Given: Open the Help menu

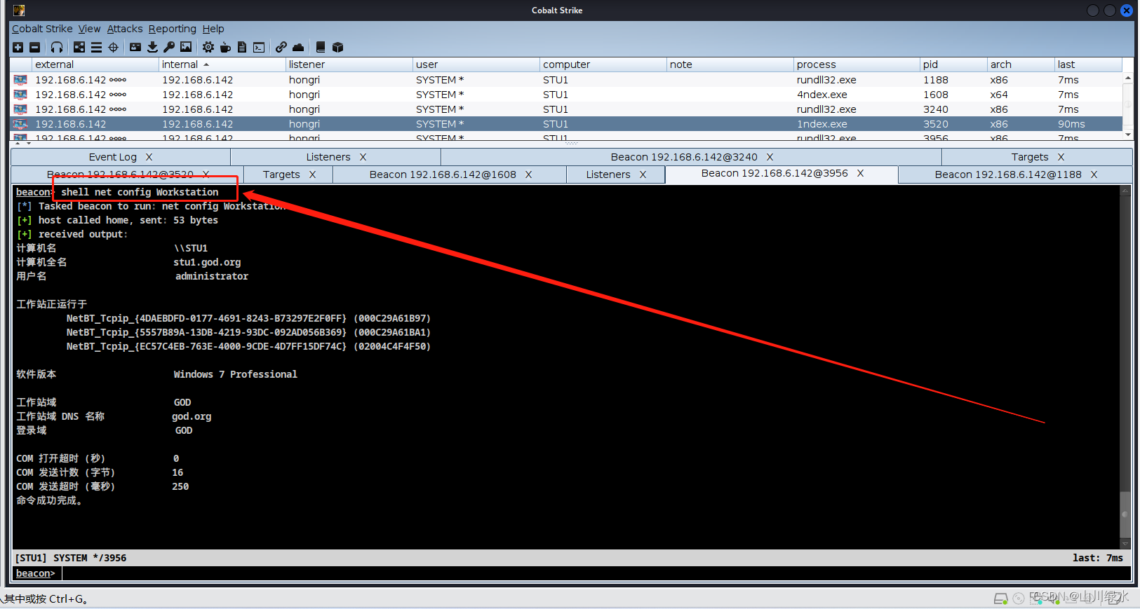Looking at the screenshot, I should (x=213, y=29).
